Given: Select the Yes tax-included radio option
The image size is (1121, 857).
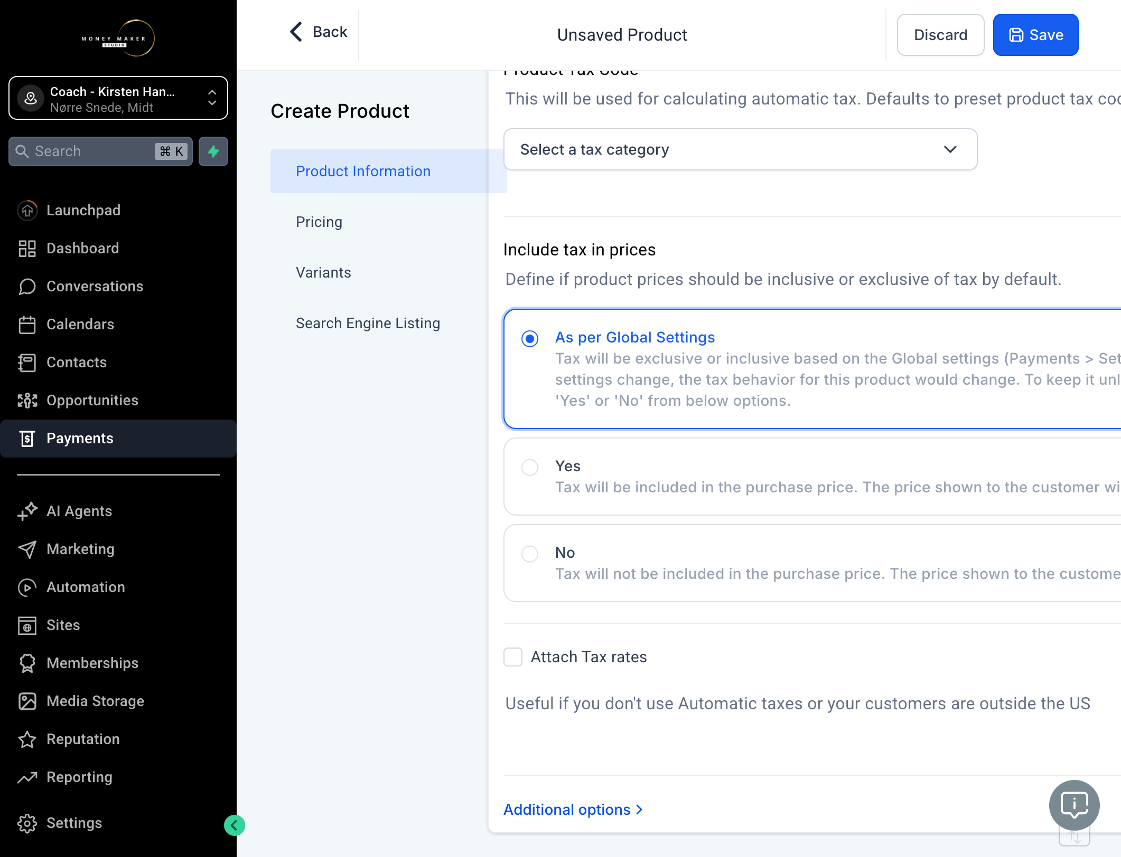Looking at the screenshot, I should point(530,467).
